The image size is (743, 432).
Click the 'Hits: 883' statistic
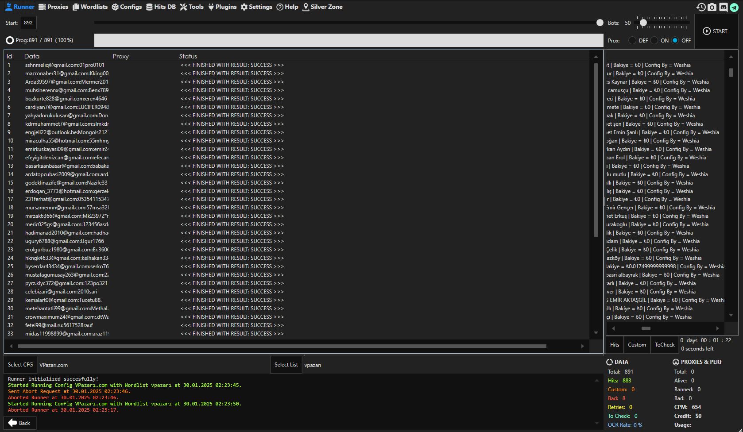point(619,381)
